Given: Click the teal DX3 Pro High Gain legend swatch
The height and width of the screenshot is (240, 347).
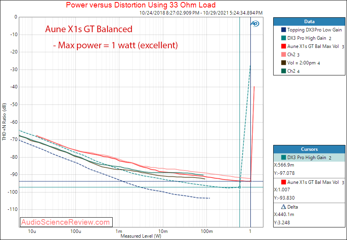Looking at the screenshot, I should [283, 38].
